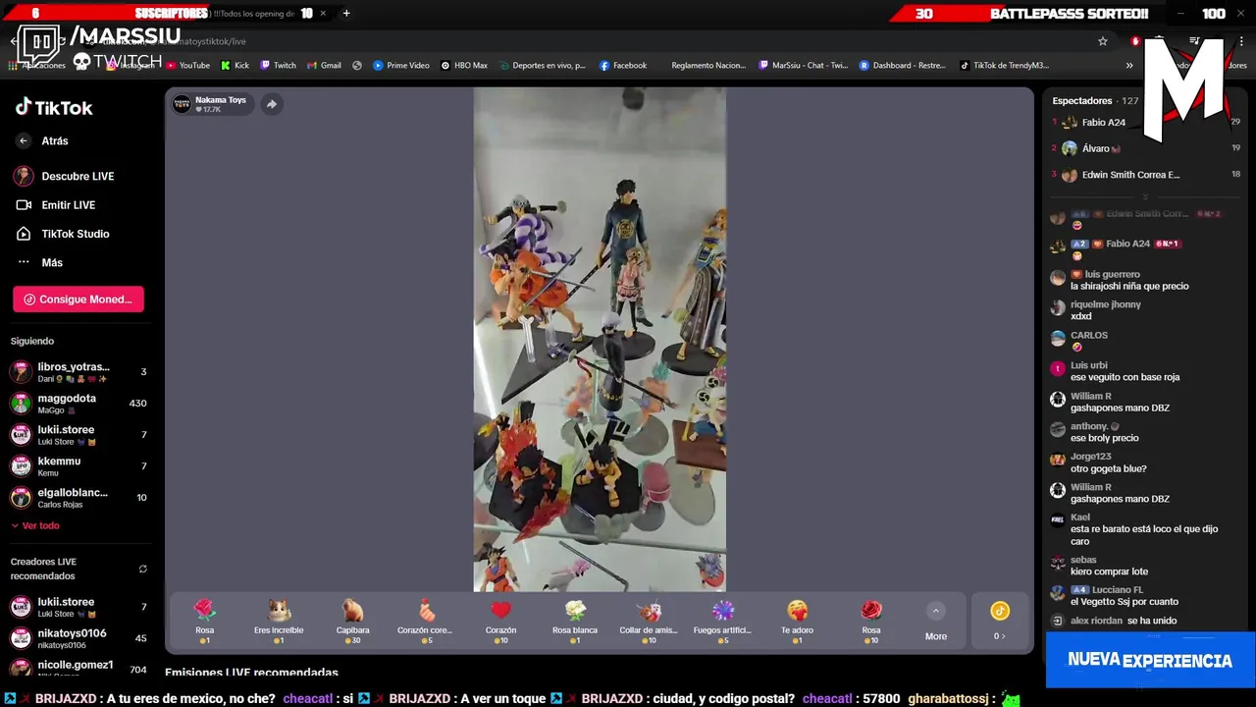
Task: Send the Capibara gift
Action: pos(352,621)
